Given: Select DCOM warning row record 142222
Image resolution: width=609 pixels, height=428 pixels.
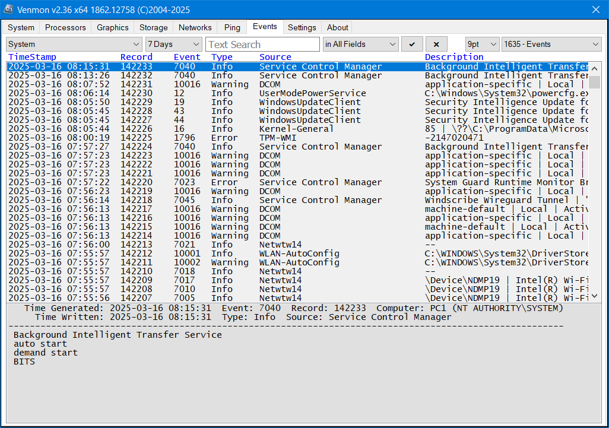Looking at the screenshot, I should [297, 164].
